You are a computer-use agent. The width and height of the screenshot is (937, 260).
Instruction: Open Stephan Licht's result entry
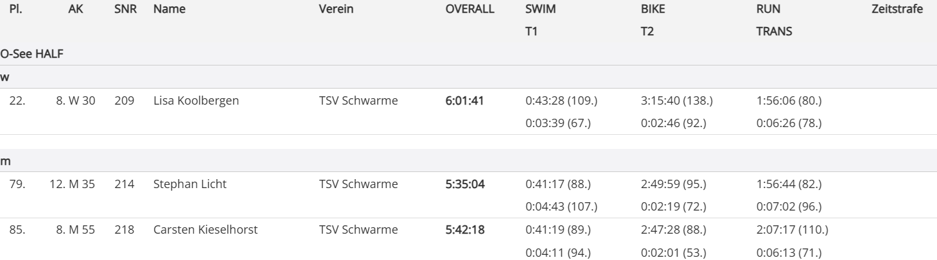(x=189, y=185)
